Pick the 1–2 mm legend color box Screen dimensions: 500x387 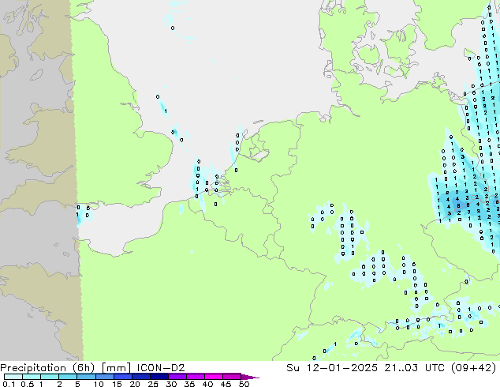click(x=49, y=377)
